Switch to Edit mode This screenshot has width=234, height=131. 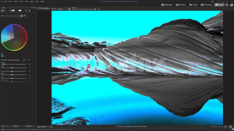(x=219, y=5)
